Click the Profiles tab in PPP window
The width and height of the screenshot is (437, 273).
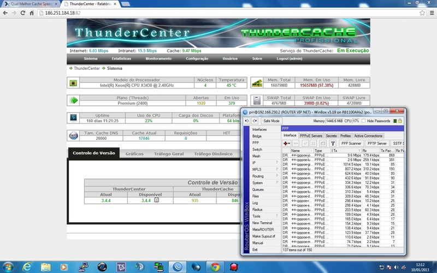pos(345,135)
